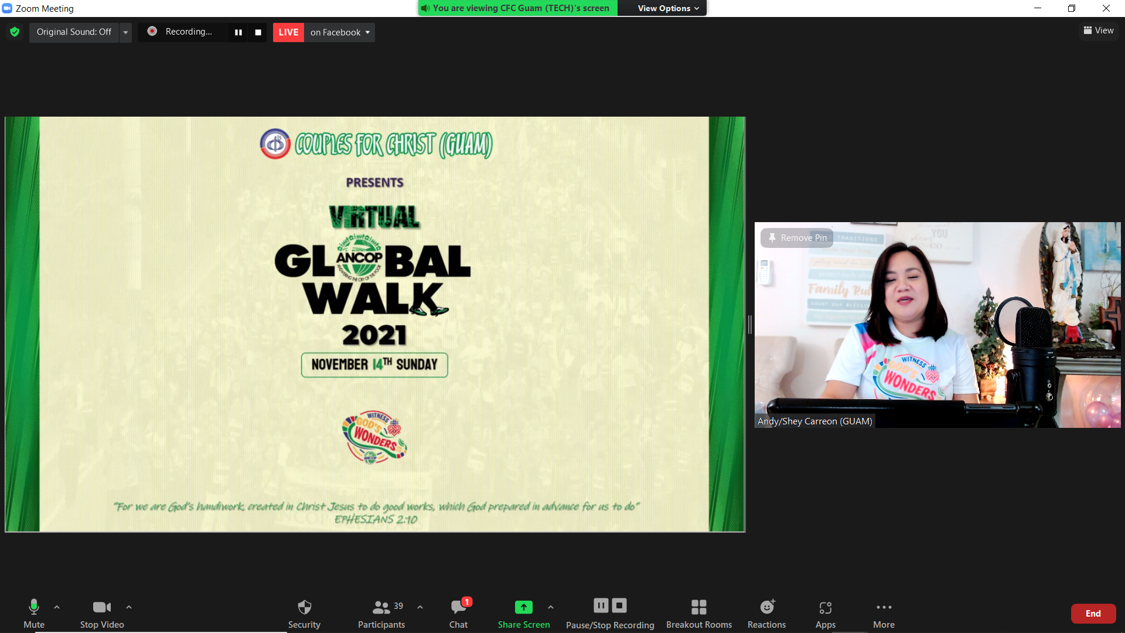Screen dimensions: 1125x633
Task: Grab the panel divider handle
Action: 749,325
